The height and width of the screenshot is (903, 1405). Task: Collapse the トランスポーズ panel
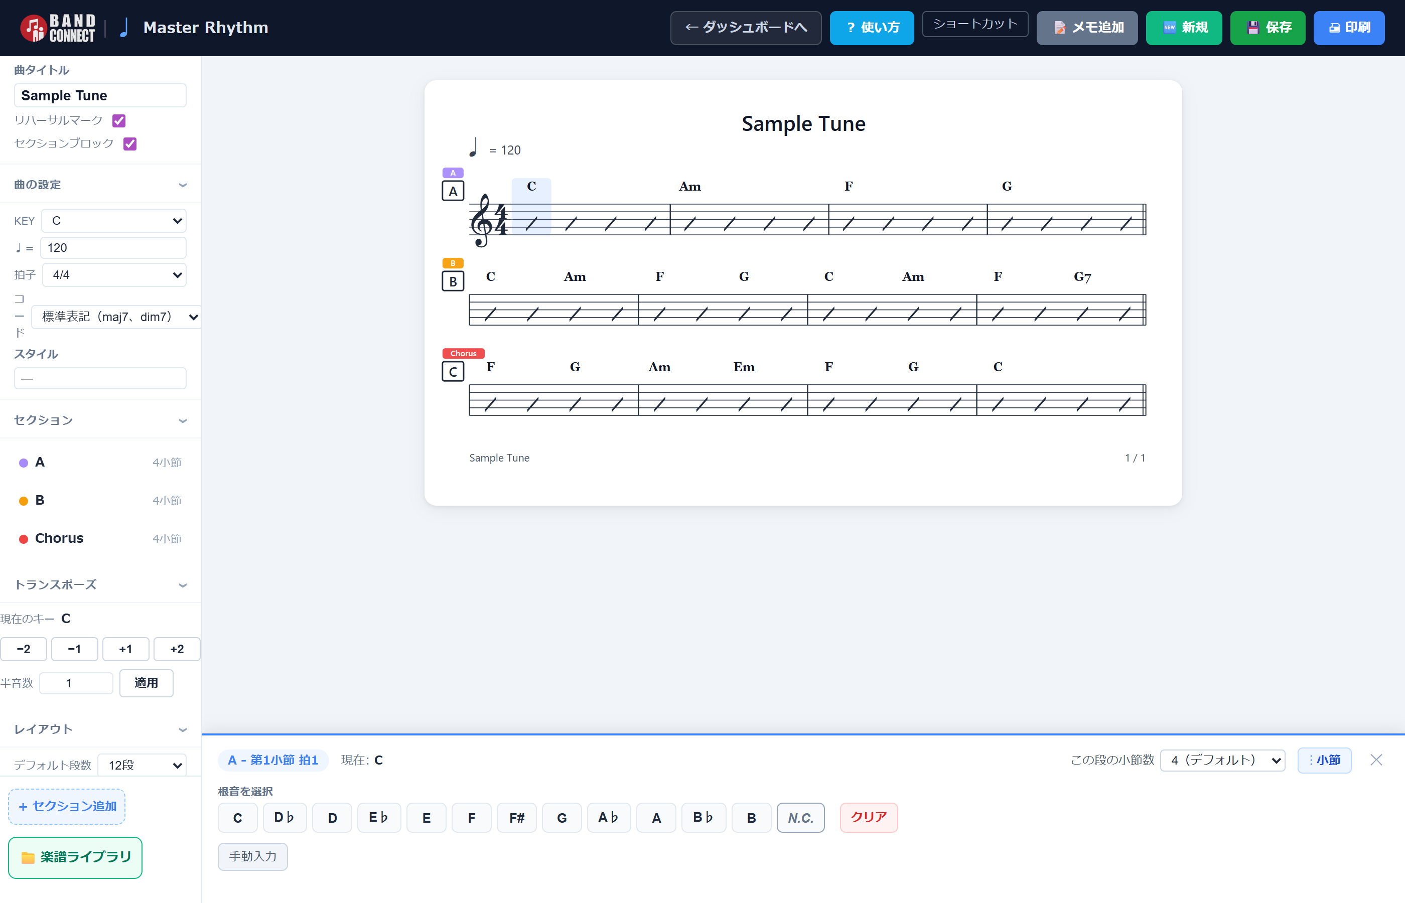[100, 585]
